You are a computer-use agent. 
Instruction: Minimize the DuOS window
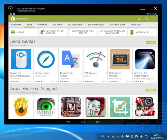(x=142, y=10)
